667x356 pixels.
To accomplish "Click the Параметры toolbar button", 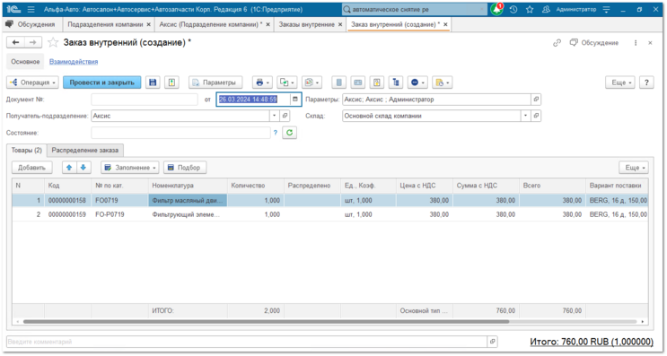I will coord(215,82).
